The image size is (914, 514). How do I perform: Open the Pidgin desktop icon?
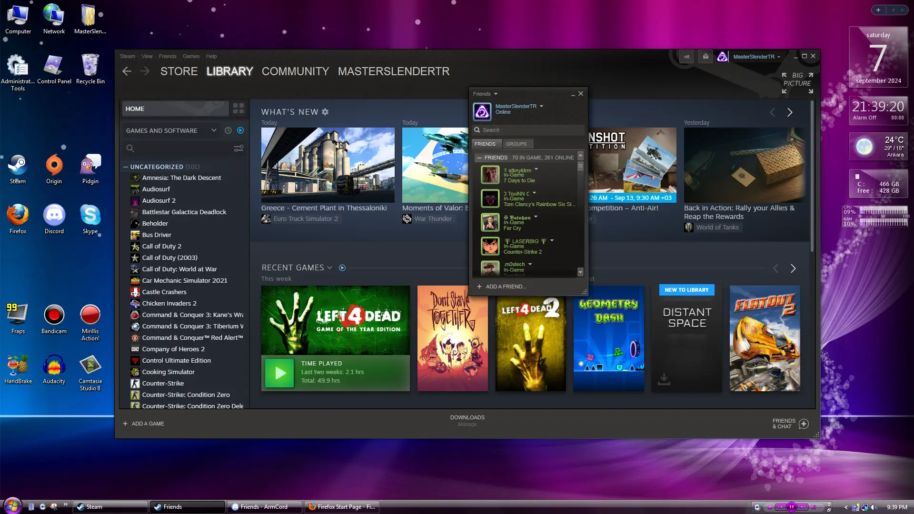point(90,169)
